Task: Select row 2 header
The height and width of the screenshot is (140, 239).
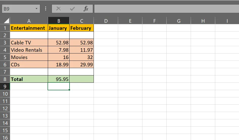Action: pyautogui.click(x=5, y=35)
